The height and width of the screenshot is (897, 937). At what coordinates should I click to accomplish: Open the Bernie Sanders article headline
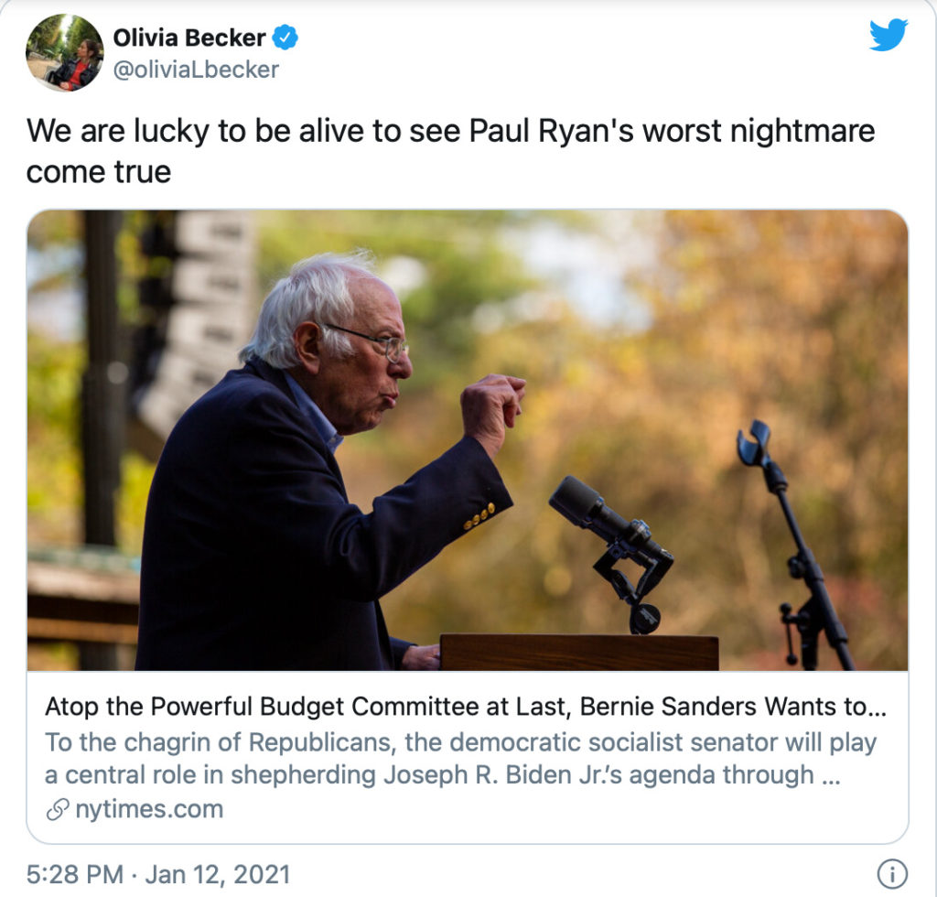466,707
